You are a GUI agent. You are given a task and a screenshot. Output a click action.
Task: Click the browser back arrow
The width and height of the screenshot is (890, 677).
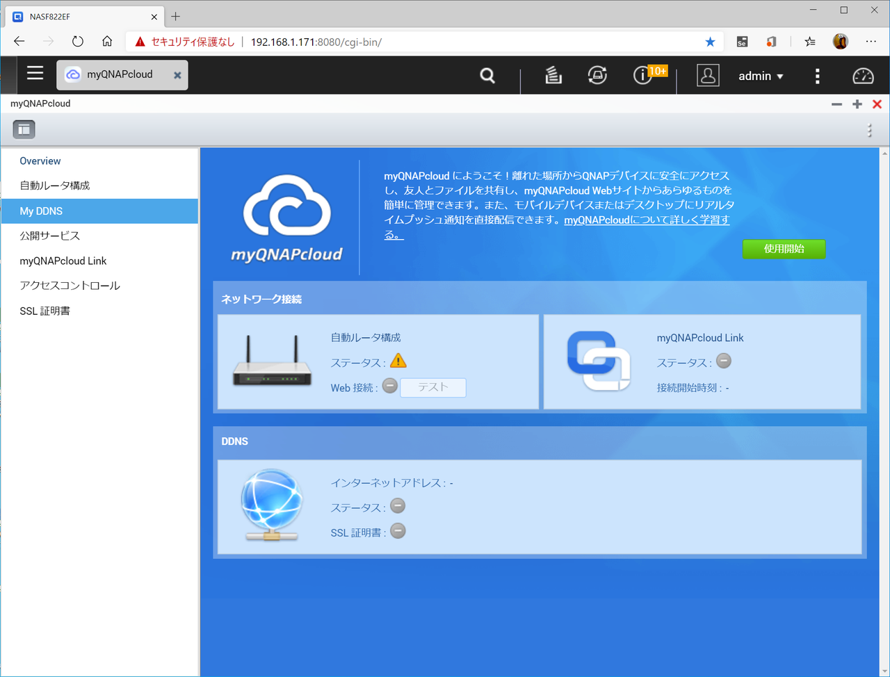pyautogui.click(x=19, y=42)
